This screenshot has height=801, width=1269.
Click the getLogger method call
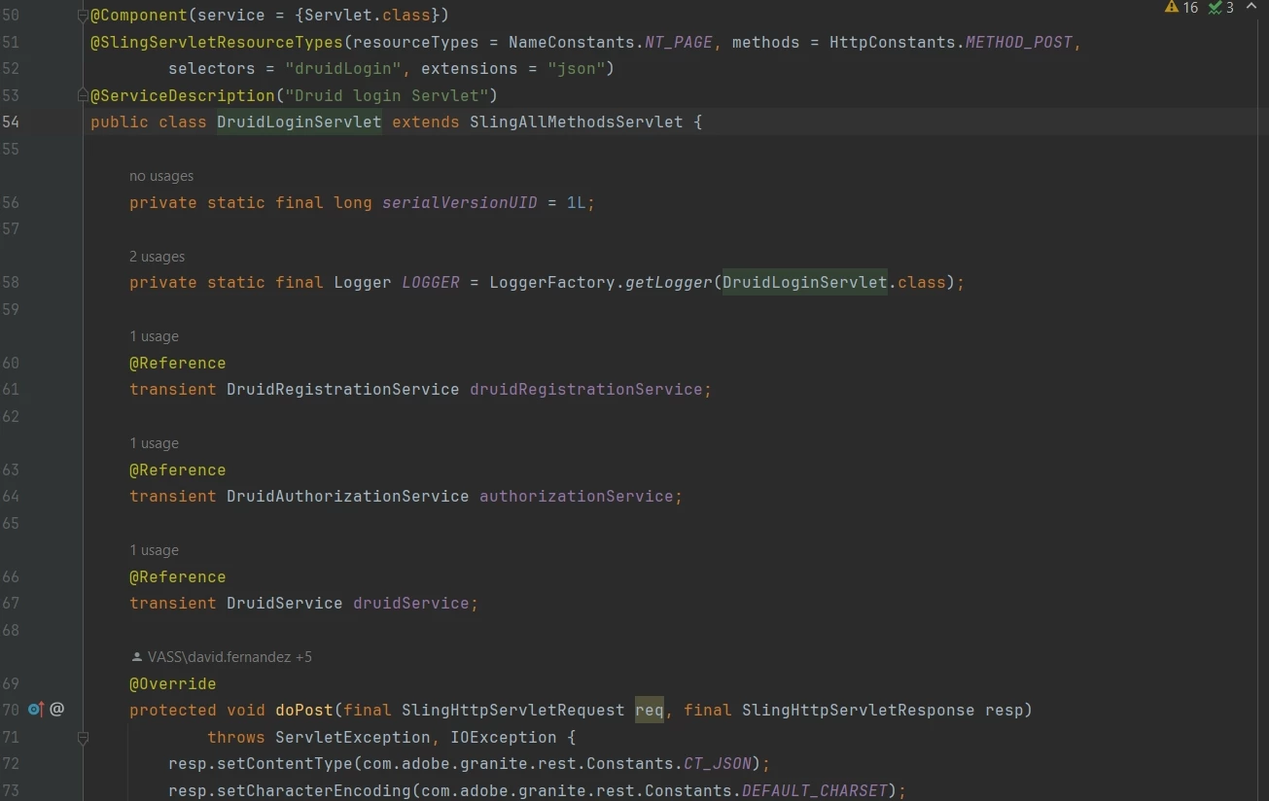669,283
